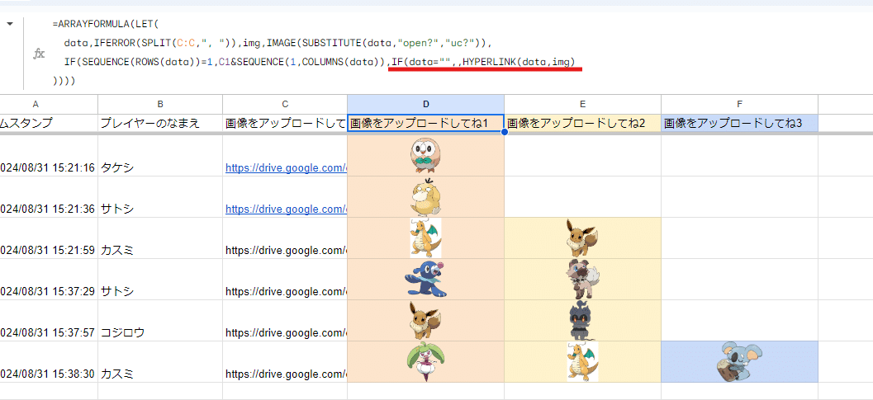Click orange dragon image in column D
Image resolution: width=873 pixels, height=400 pixels.
(425, 238)
